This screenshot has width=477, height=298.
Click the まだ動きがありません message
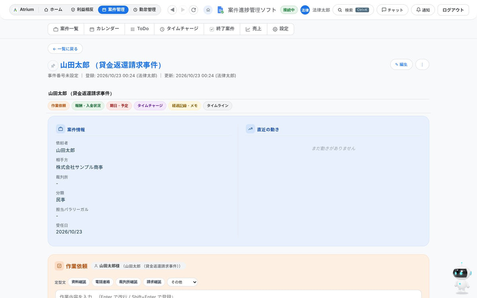334,148
